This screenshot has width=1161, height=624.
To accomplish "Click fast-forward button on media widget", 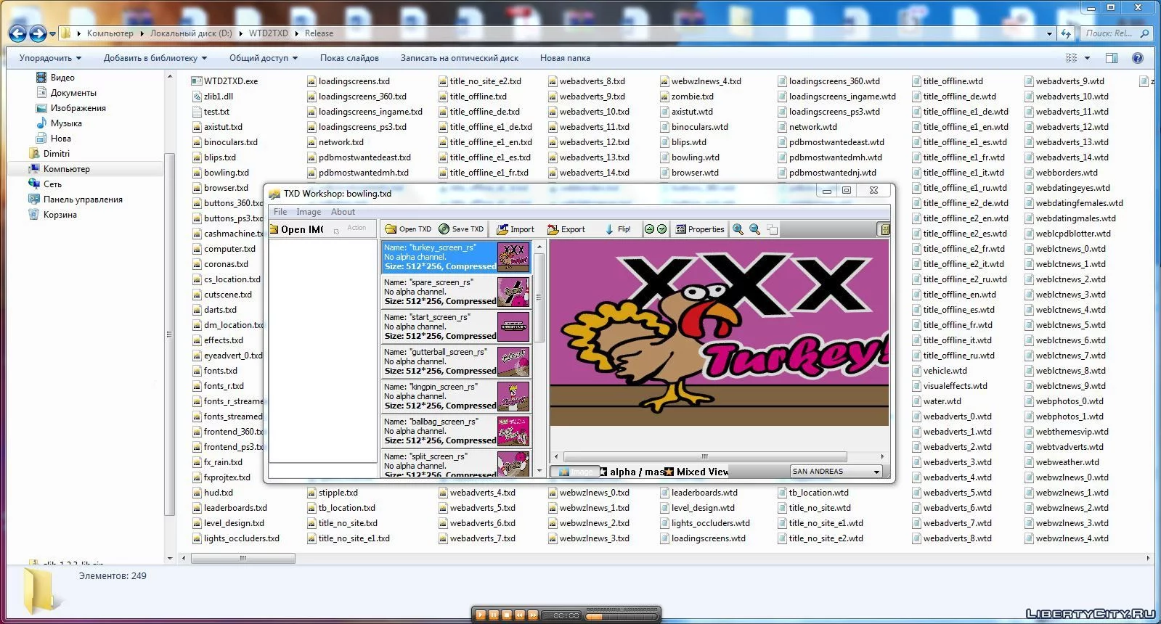I will click(533, 615).
